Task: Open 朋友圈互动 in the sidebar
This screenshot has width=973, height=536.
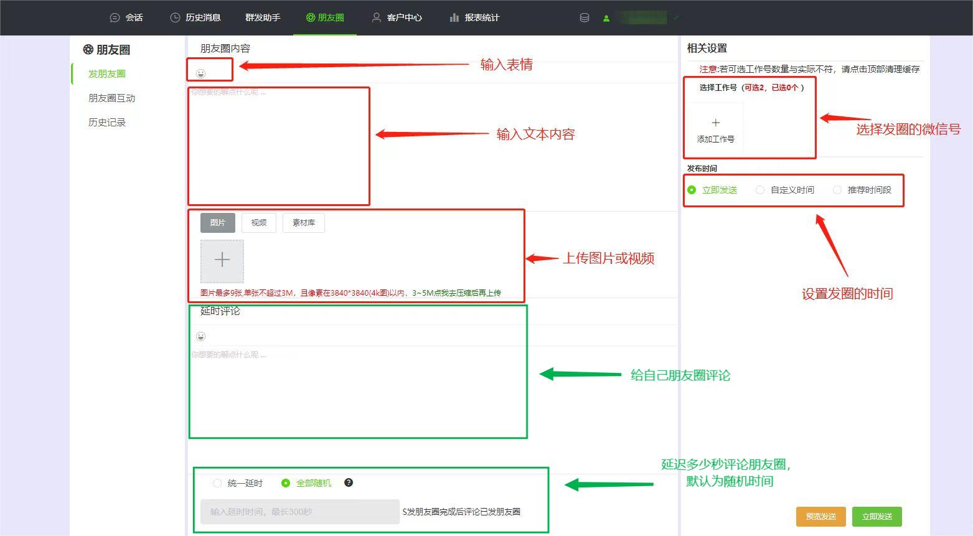Action: [111, 98]
